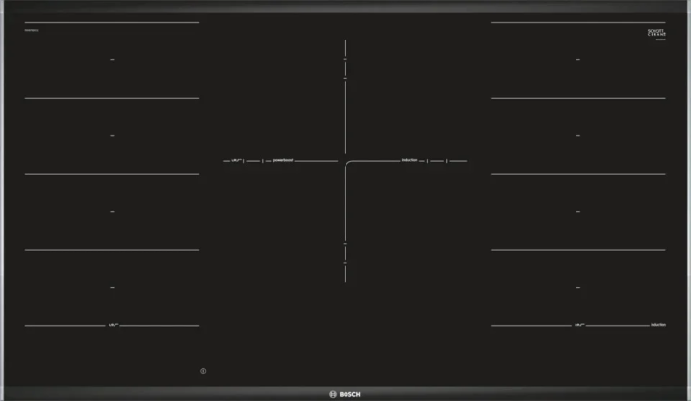Screen dimensions: 691x401
Task: Click the center 'induction' label
Action: coord(409,160)
